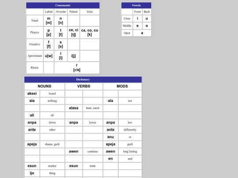
Task: Click the Consonants table header
Action: coord(63,5)
